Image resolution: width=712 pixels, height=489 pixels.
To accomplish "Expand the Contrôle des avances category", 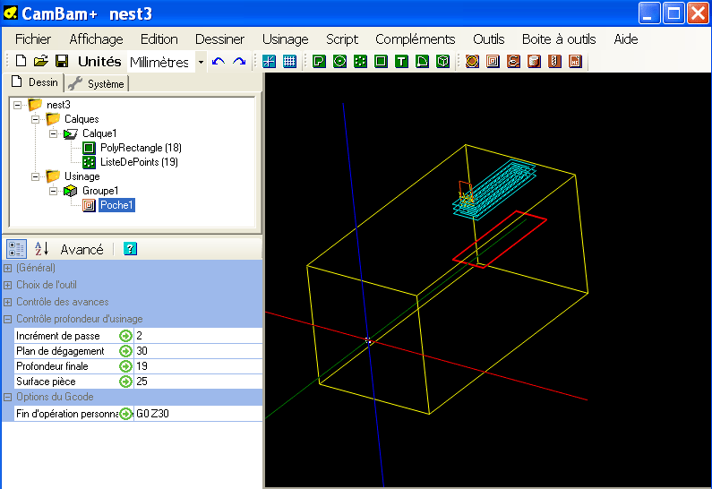I will (x=8, y=303).
